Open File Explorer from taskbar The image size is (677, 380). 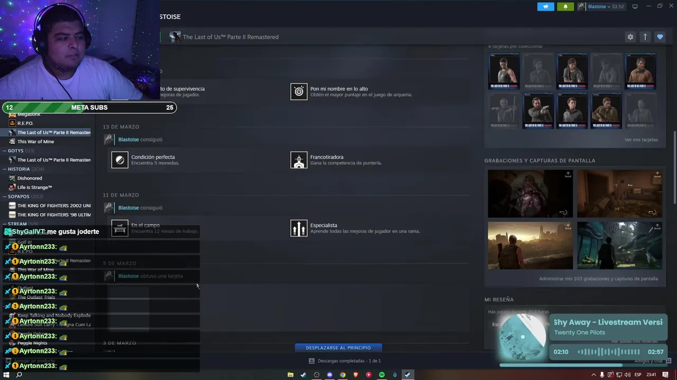click(290, 375)
